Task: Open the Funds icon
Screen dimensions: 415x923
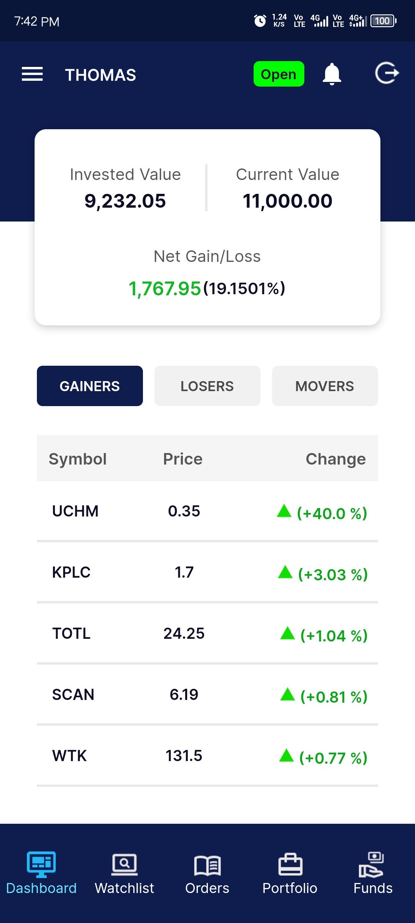Action: point(372,865)
